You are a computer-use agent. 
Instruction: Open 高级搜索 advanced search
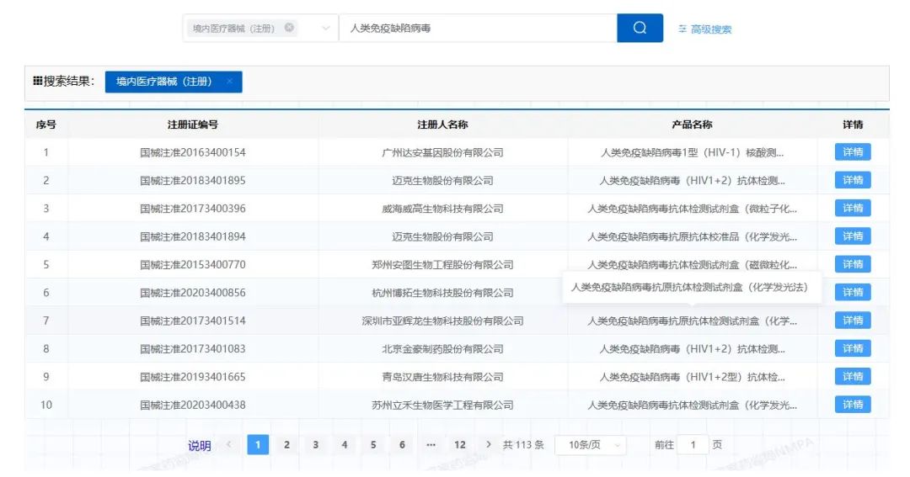(x=705, y=29)
